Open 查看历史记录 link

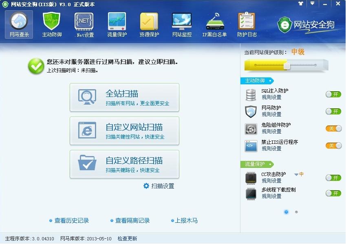(71, 221)
